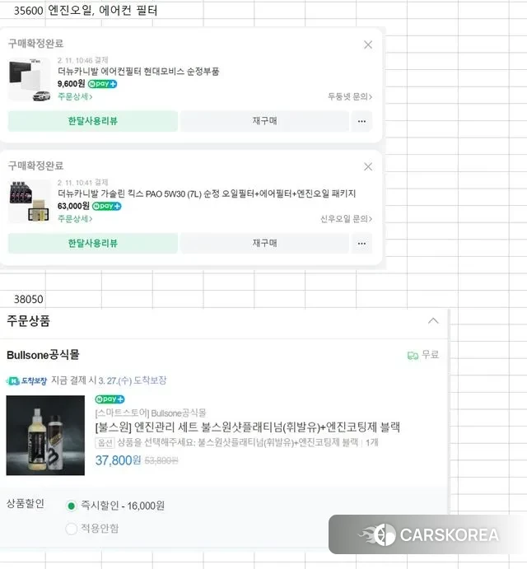Contact seller via 신우오일 문의 link

point(346,219)
